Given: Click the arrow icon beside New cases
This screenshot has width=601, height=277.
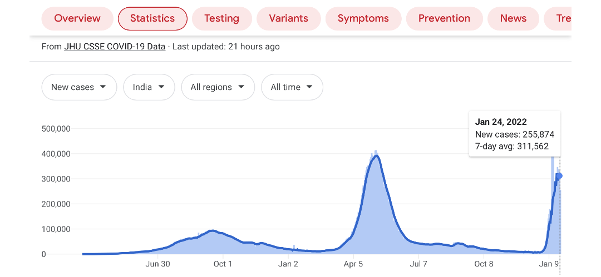Looking at the screenshot, I should point(103,87).
